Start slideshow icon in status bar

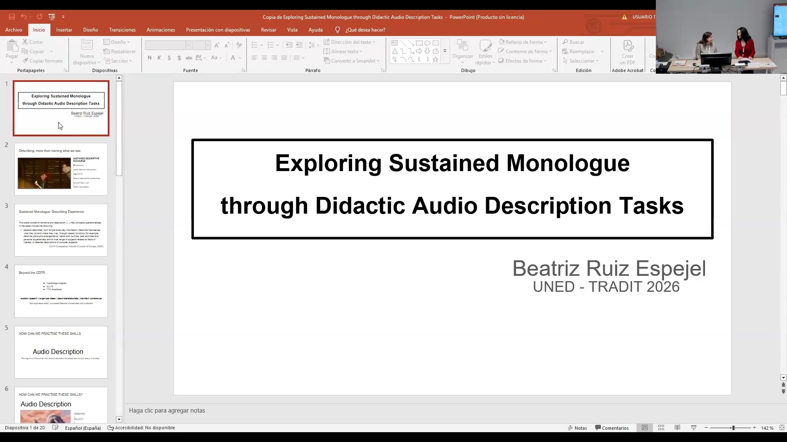tap(694, 428)
